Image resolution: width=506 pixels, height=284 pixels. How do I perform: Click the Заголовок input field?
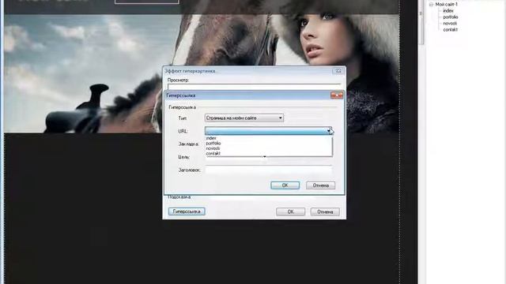[269, 170]
